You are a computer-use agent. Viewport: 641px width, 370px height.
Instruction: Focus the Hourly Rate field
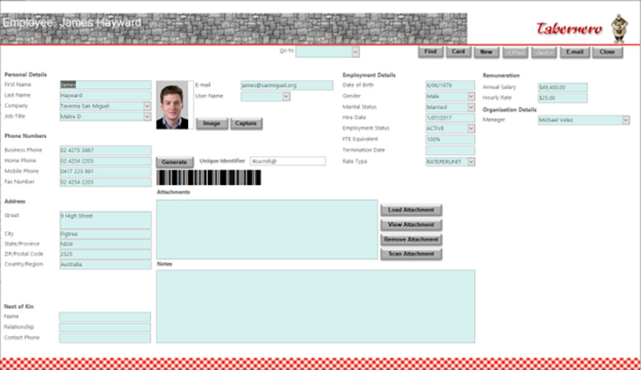click(x=563, y=98)
